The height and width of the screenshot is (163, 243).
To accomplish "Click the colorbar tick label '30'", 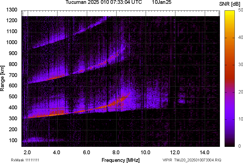I will tap(241, 64).
